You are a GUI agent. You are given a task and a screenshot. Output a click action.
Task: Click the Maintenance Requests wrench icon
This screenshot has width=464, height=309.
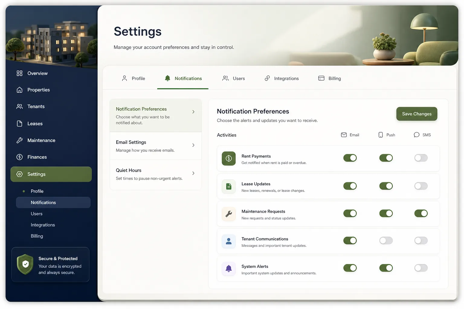point(229,214)
